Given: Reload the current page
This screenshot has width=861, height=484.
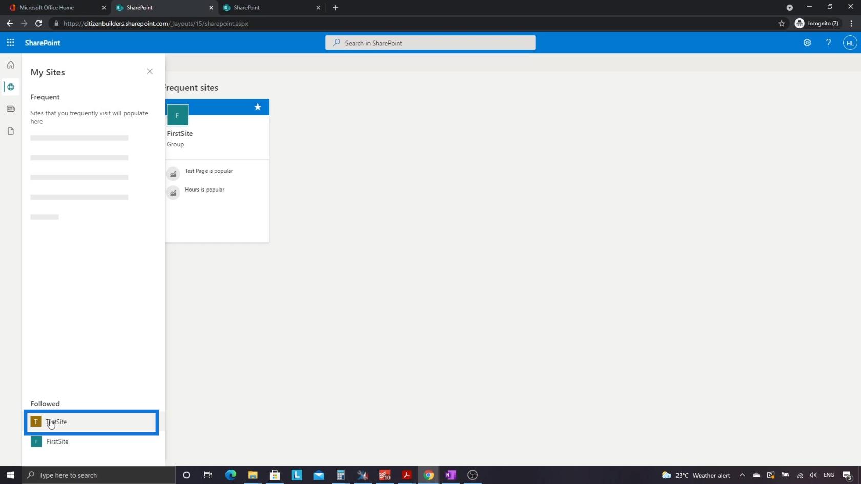Looking at the screenshot, I should click(38, 23).
